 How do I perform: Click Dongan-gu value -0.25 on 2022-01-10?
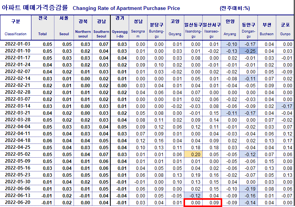(248, 51)
